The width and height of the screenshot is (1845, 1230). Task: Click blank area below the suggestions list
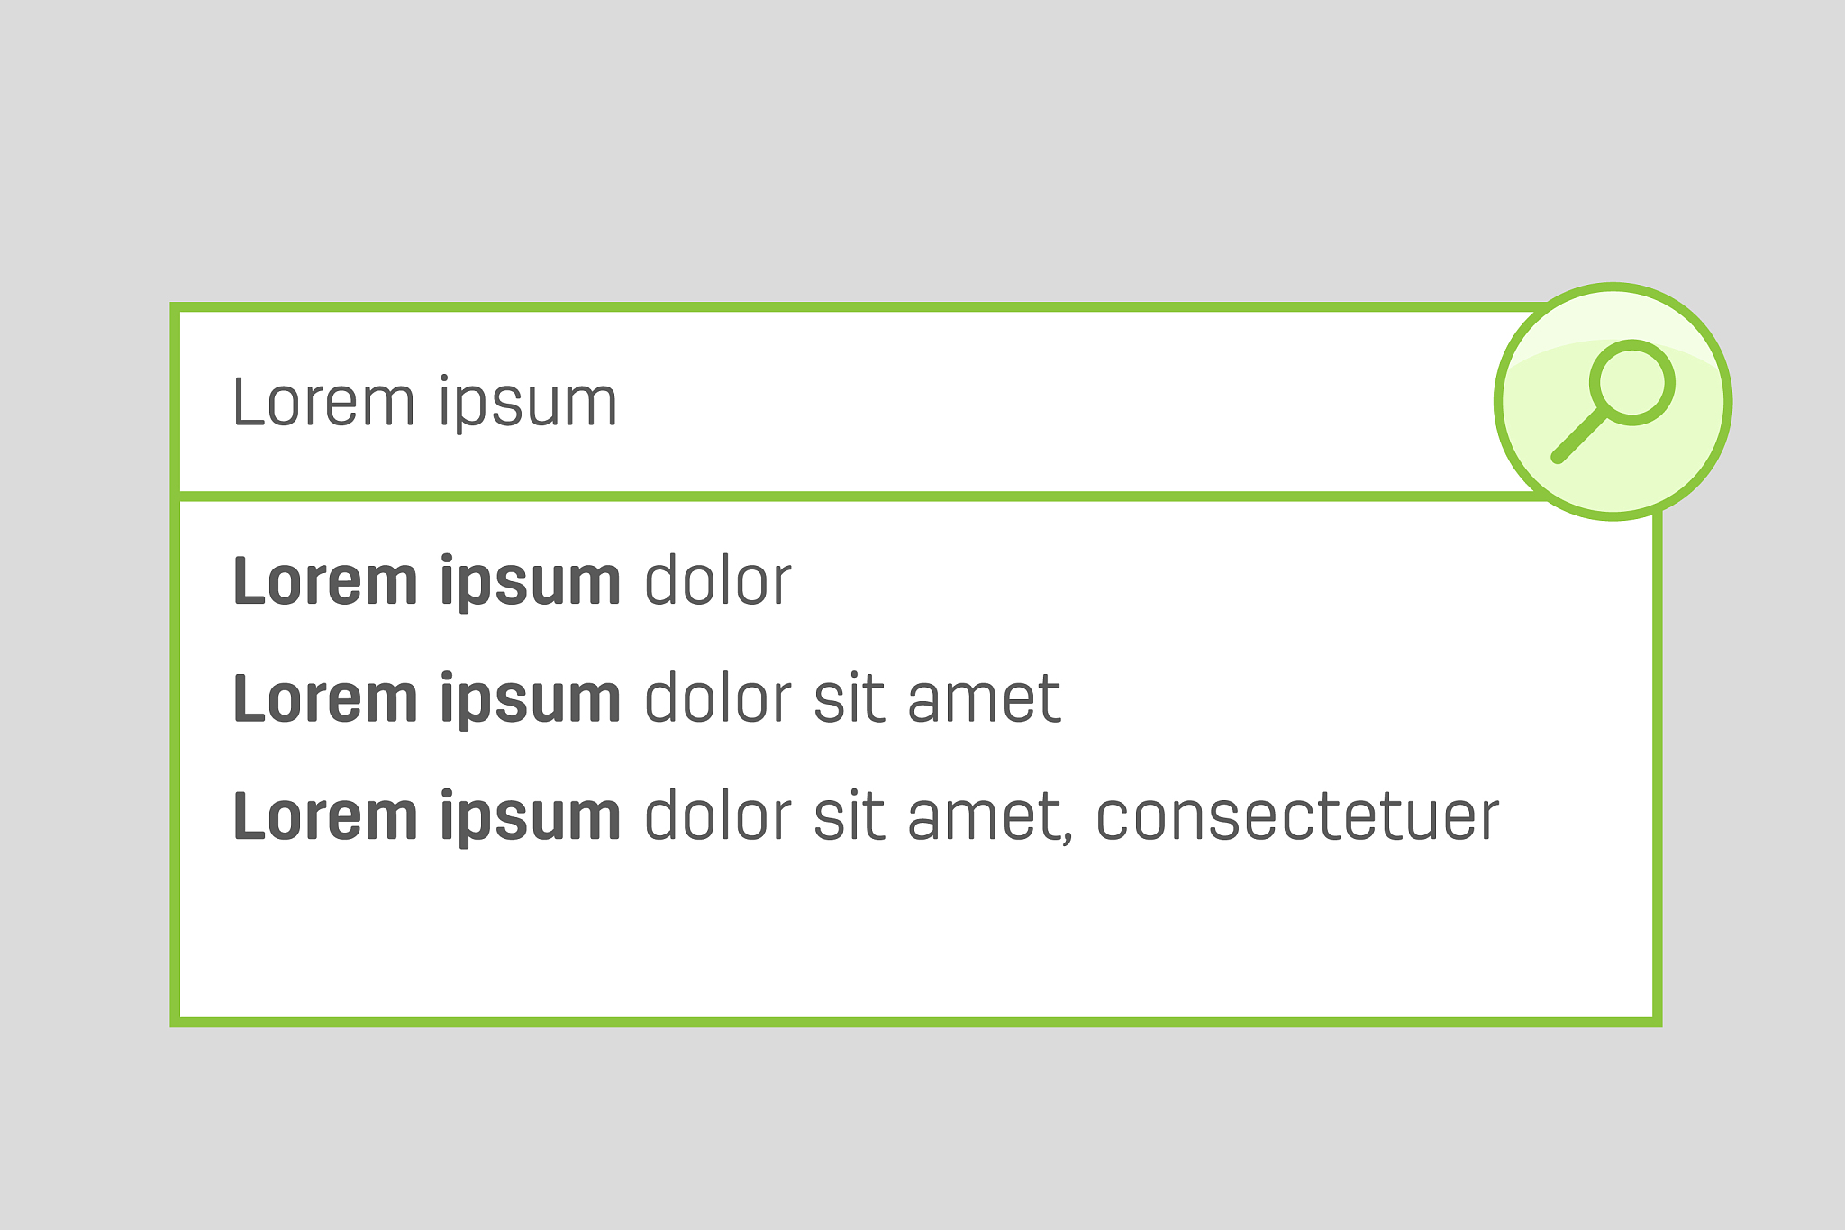(x=901, y=937)
